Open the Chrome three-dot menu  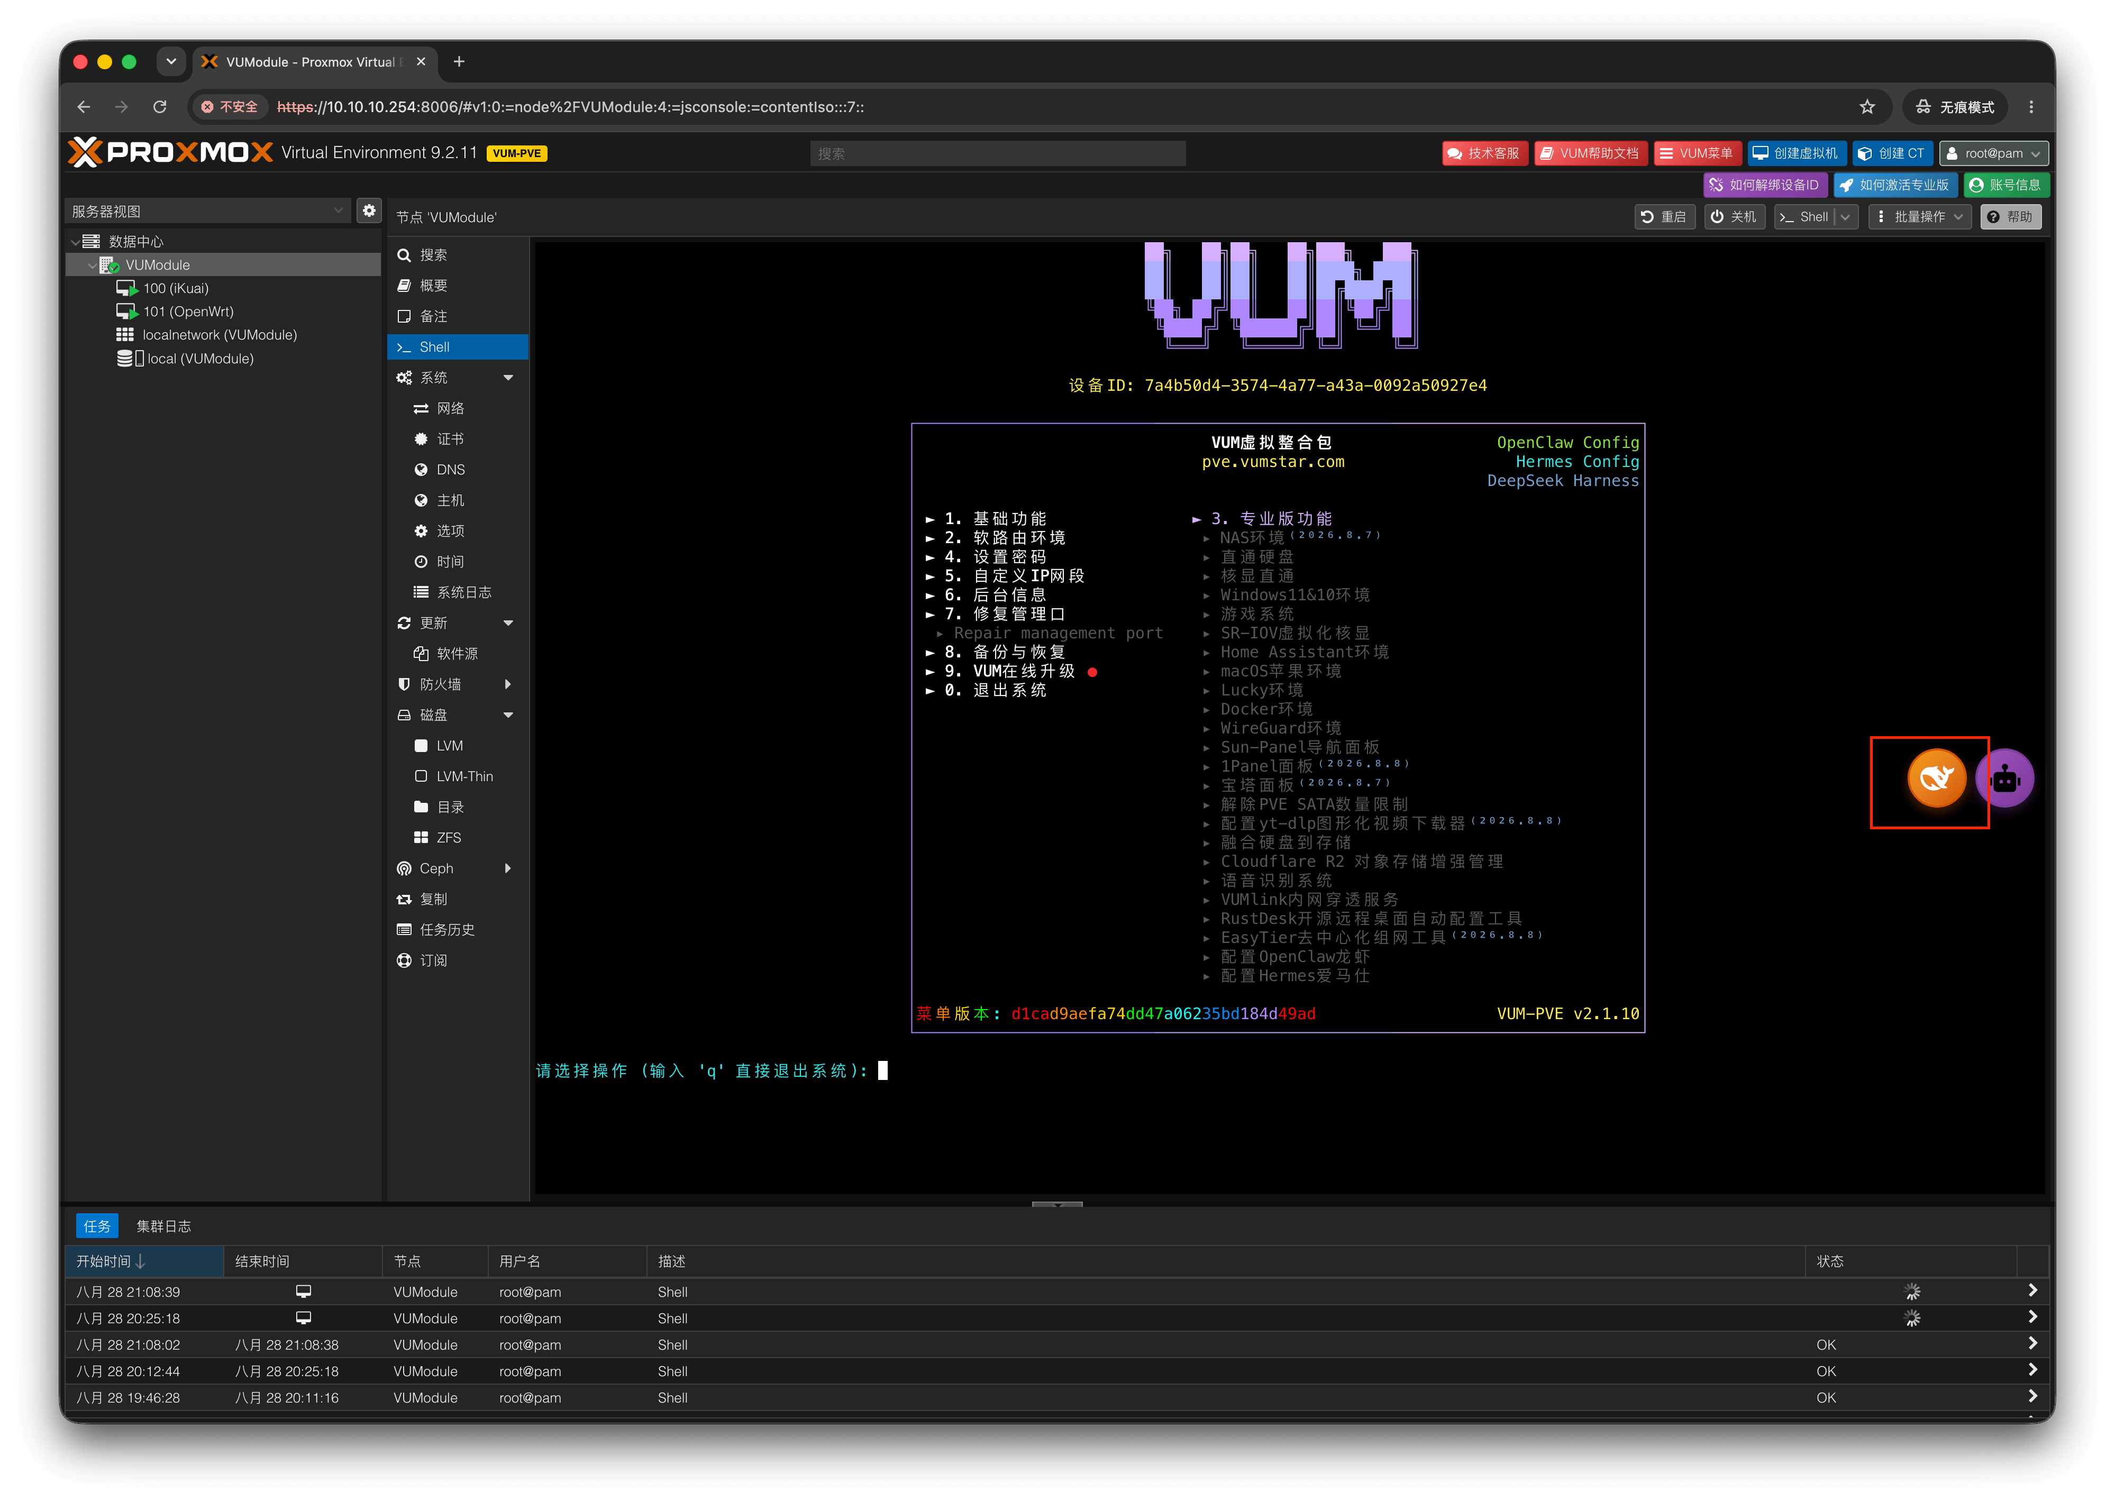[2031, 106]
